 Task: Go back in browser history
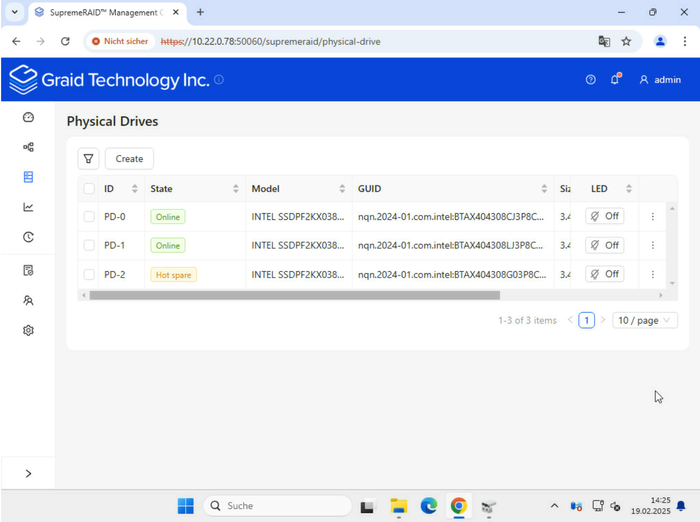pos(16,41)
